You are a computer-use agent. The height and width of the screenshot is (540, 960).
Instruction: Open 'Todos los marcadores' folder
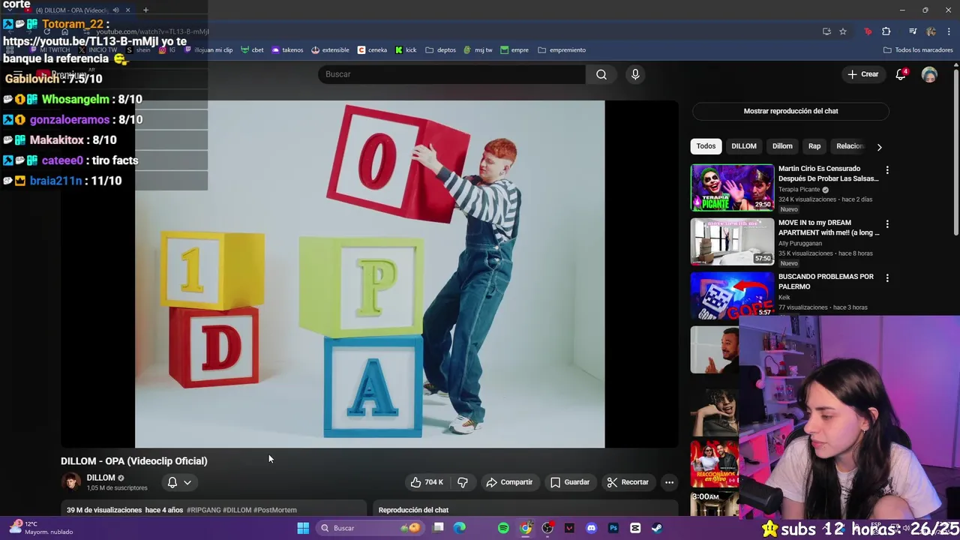pos(918,50)
